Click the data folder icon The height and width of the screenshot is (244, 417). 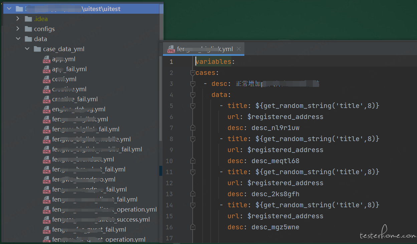28,39
